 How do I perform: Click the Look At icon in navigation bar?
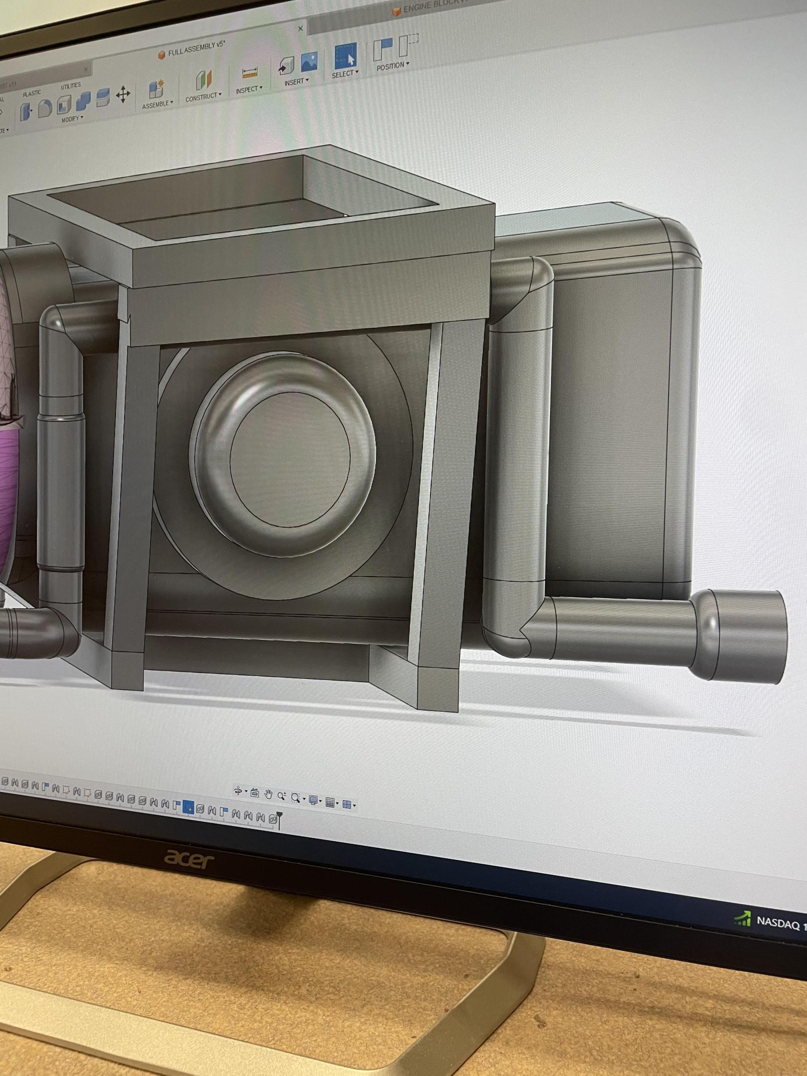pyautogui.click(x=255, y=793)
